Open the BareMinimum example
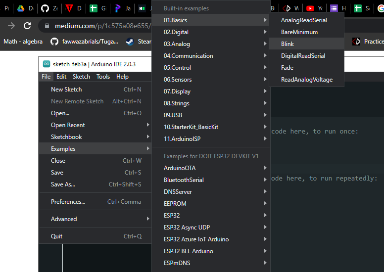The height and width of the screenshot is (272, 384). (x=307, y=32)
